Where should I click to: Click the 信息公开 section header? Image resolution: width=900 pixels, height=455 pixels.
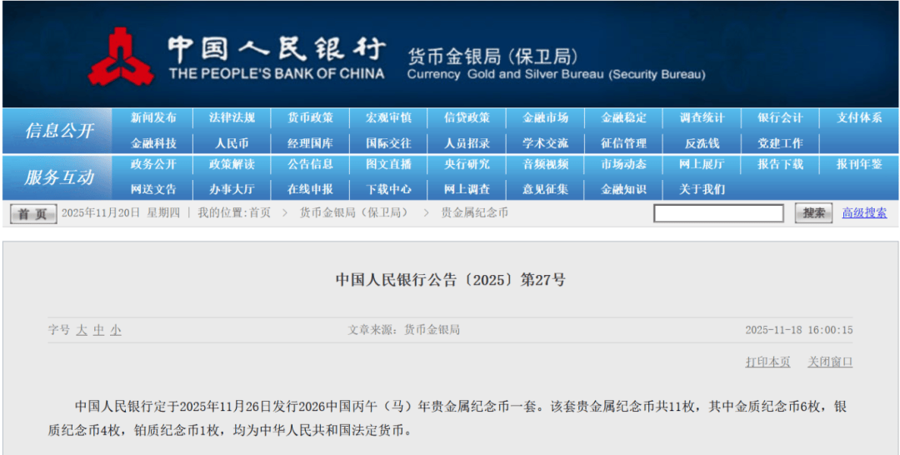[58, 131]
